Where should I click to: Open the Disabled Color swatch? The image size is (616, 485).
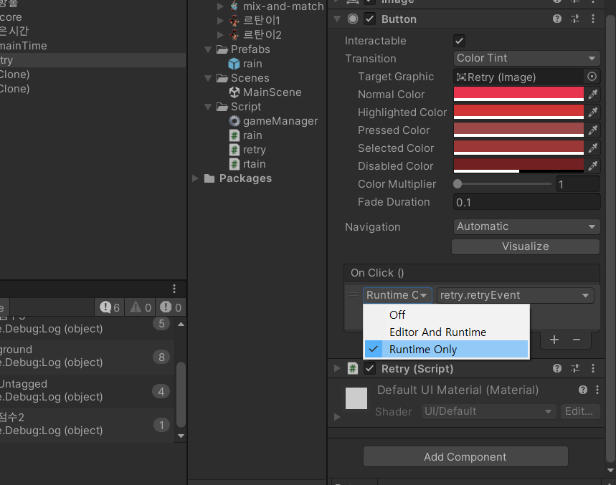point(518,166)
